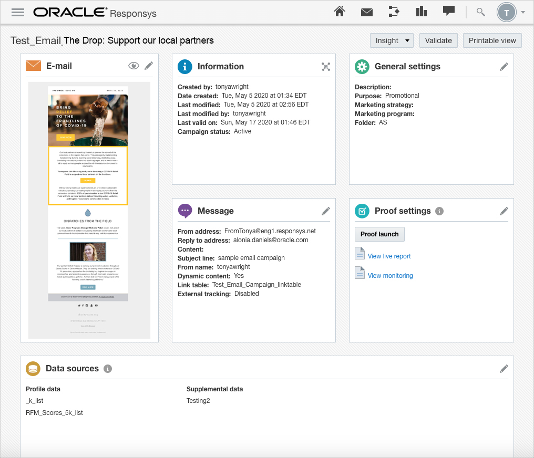Open the View live report link
The height and width of the screenshot is (458, 534).
pos(389,256)
